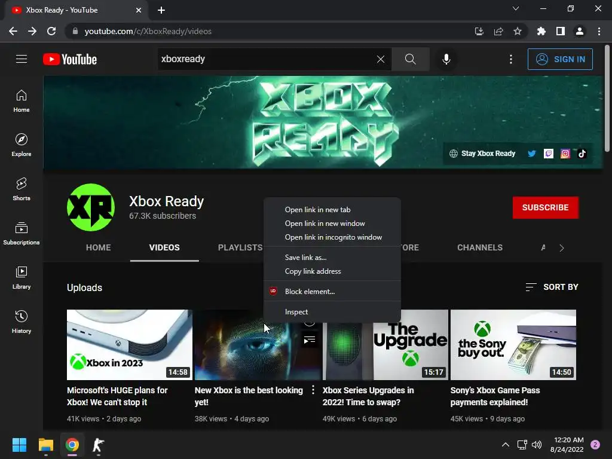Select Block element... entry
The width and height of the screenshot is (612, 459).
tap(332, 291)
